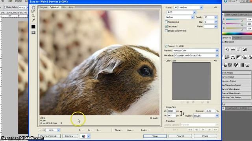
Task: Add a Levels adjustment in Adjustments panel
Action: [x=233, y=49]
